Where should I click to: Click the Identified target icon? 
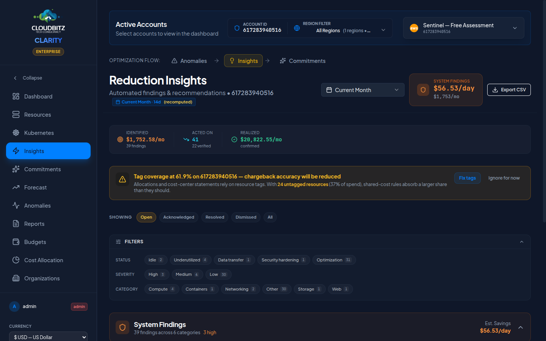[120, 139]
